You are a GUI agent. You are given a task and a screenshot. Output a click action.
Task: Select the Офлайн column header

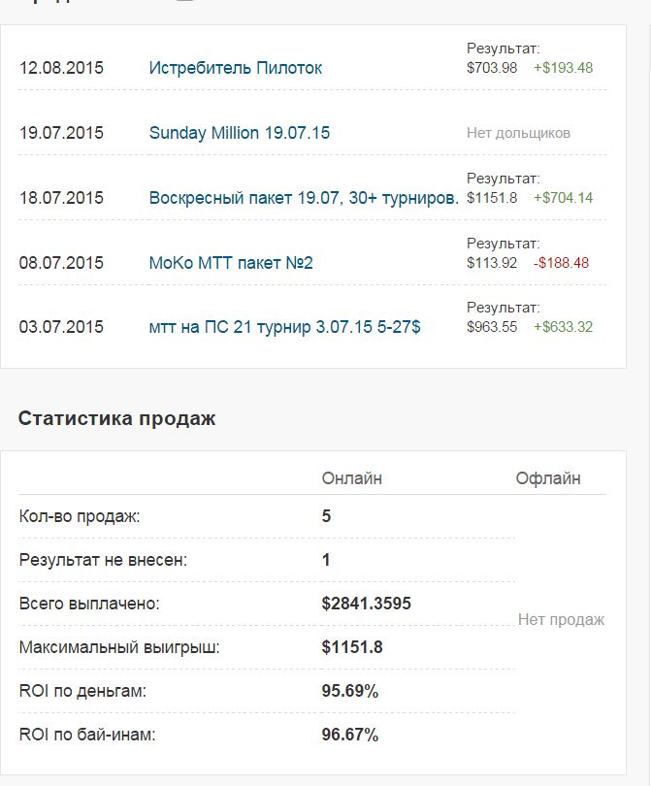(x=548, y=475)
